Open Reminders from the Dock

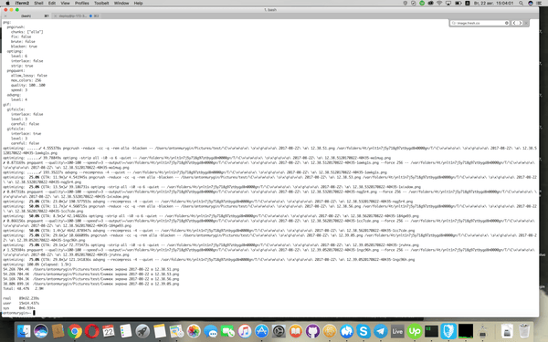[x=126, y=331]
